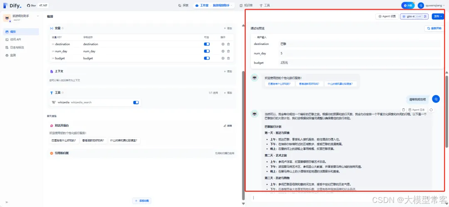This screenshot has height=207, width=449.
Task: Click the 请帮我规划吧 user message bubble
Action: point(417,99)
